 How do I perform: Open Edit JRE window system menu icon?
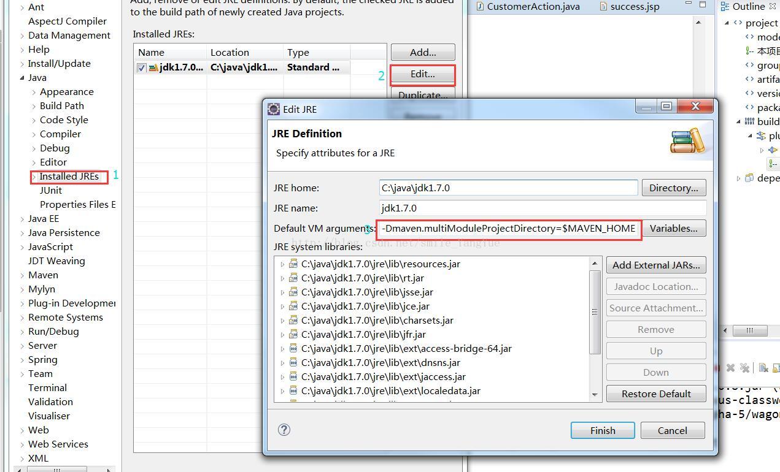[x=274, y=109]
